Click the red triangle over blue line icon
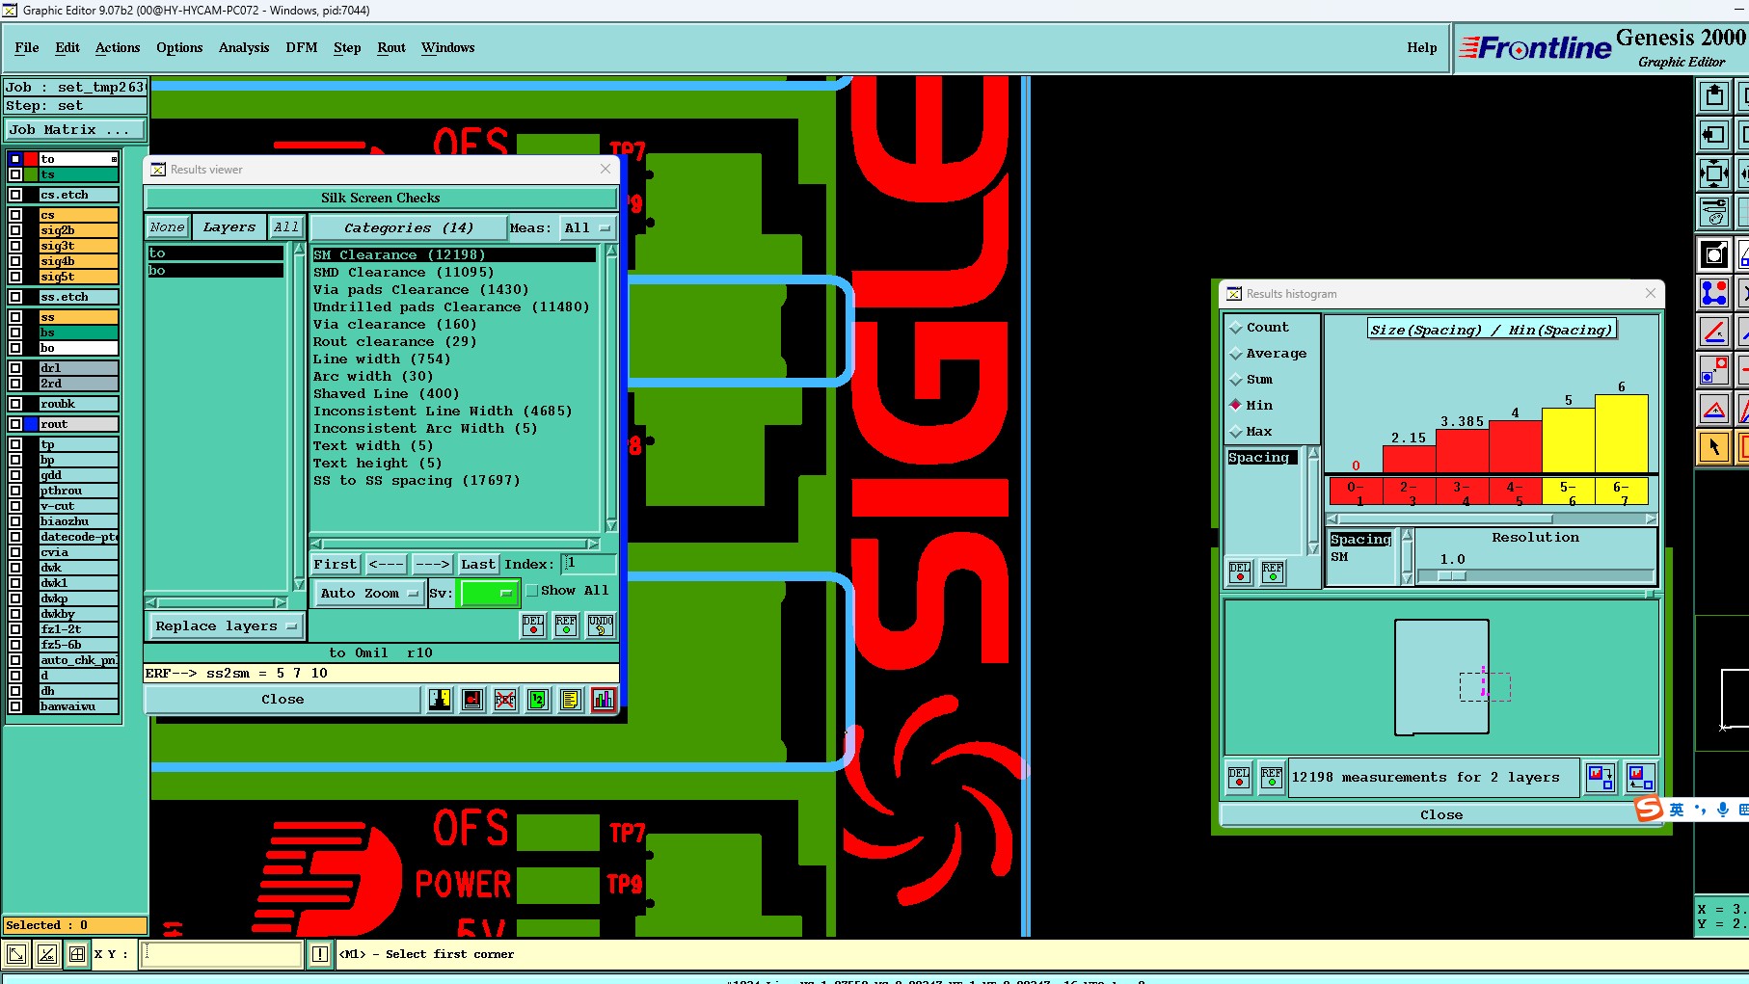Image resolution: width=1749 pixels, height=984 pixels. [x=1714, y=409]
